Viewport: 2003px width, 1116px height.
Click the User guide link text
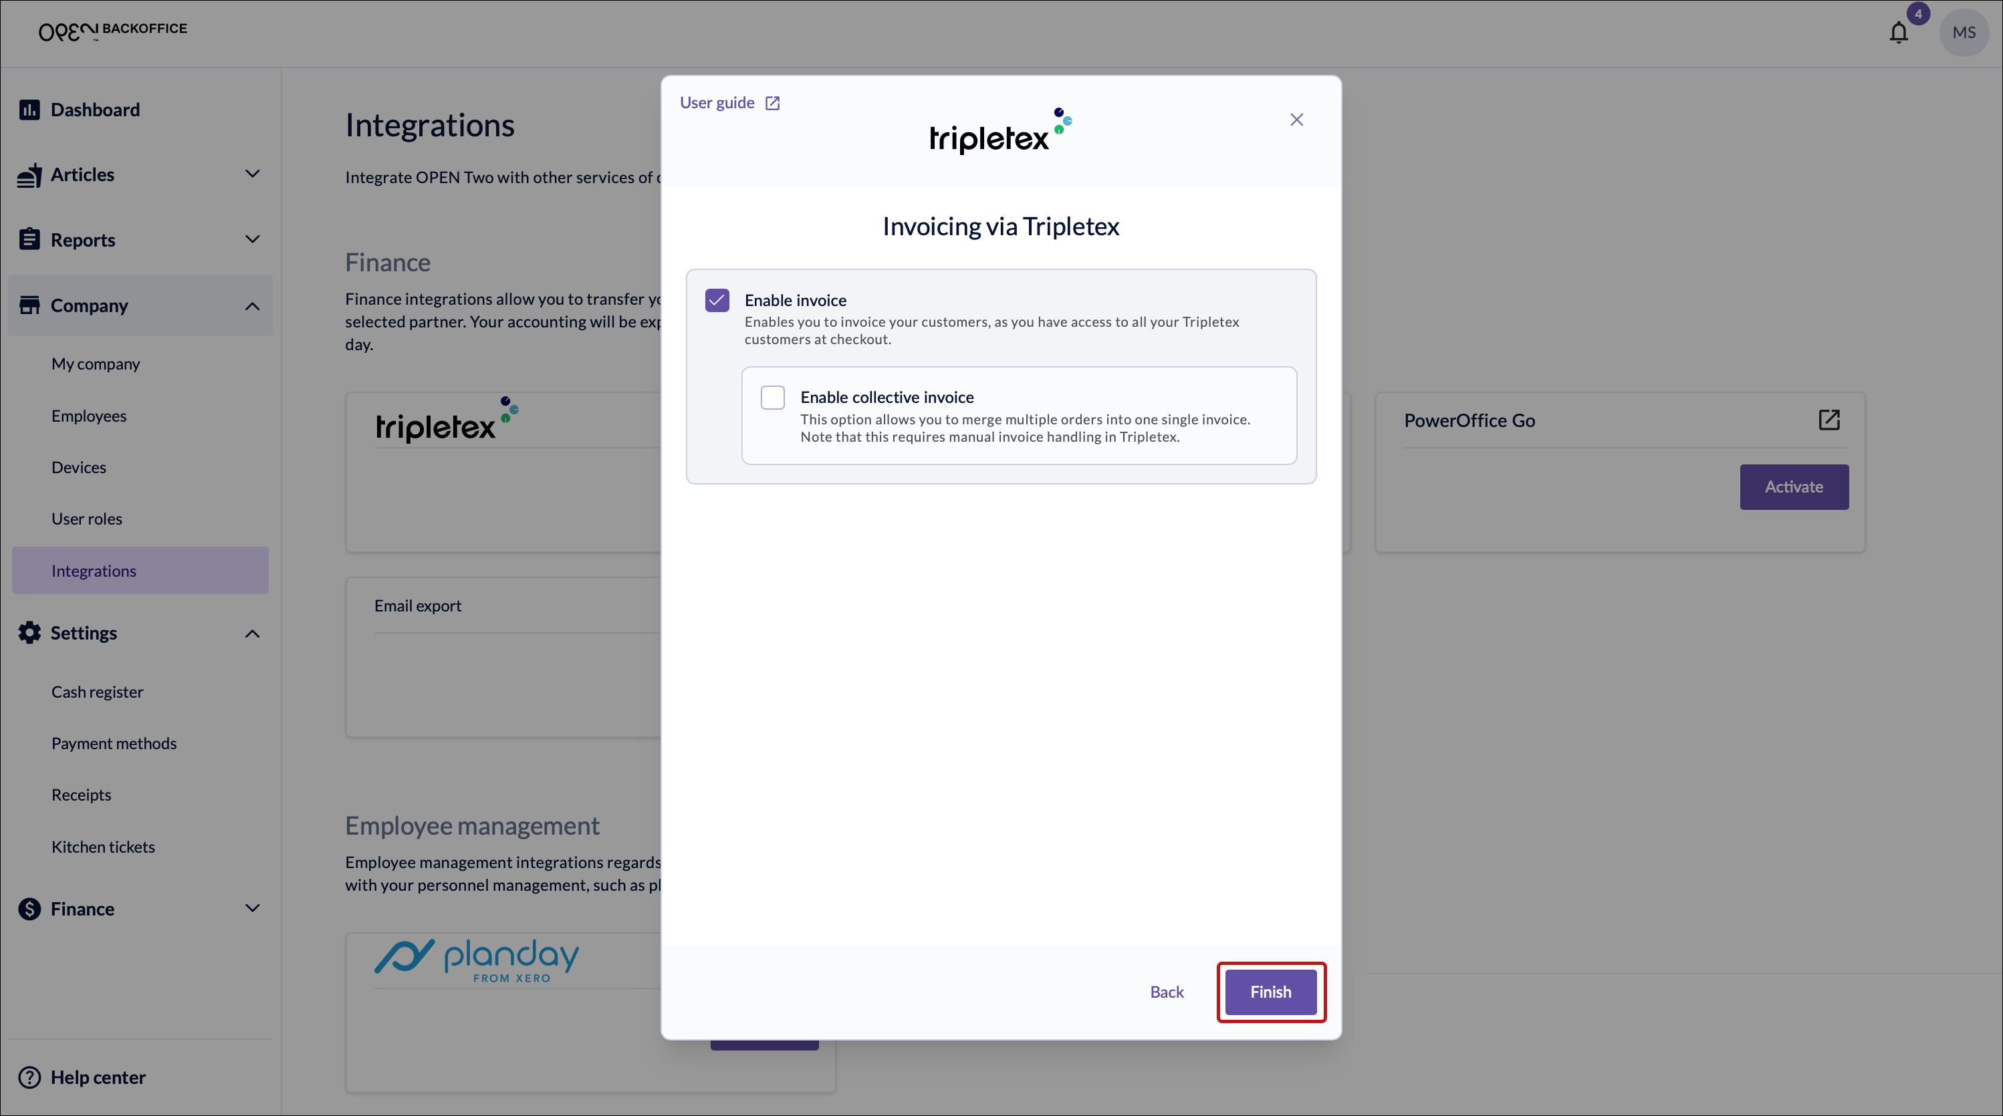pyautogui.click(x=716, y=103)
